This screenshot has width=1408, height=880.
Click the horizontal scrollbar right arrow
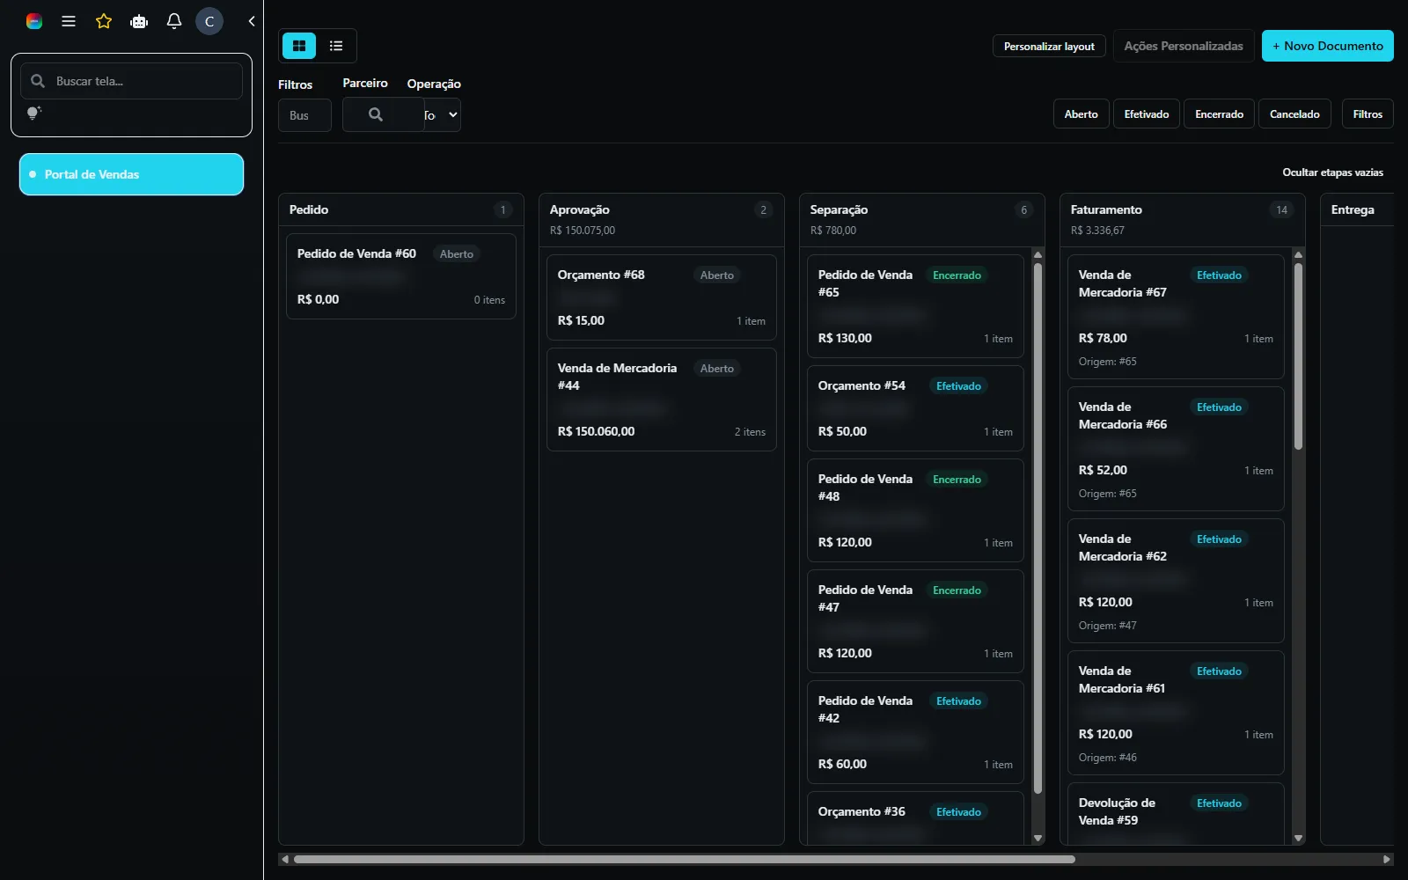(1387, 859)
